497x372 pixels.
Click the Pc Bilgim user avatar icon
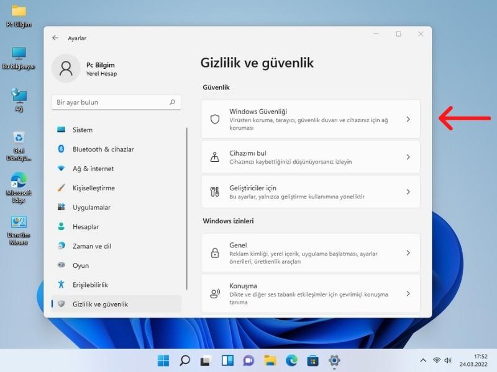click(x=66, y=68)
